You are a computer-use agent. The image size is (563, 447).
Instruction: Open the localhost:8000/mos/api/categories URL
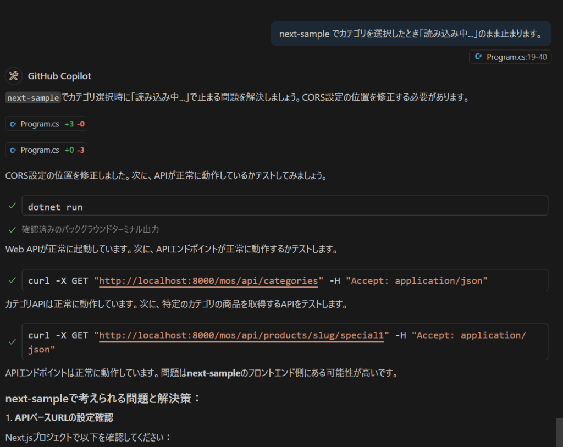point(208,281)
